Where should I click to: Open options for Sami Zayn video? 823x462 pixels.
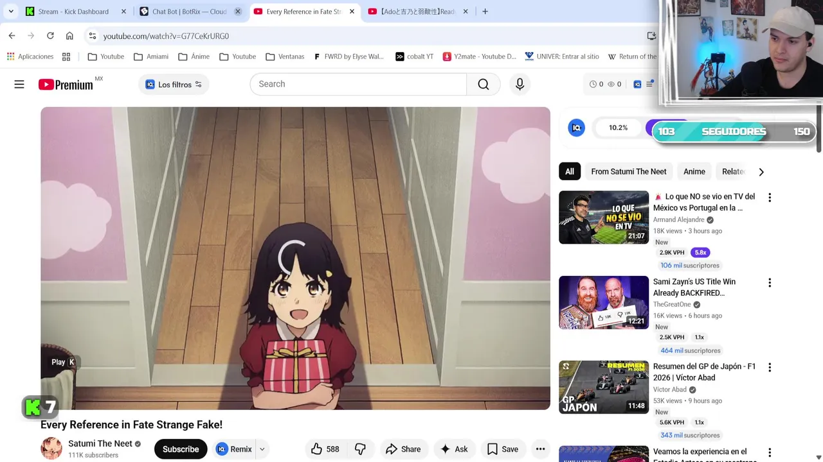coord(770,282)
